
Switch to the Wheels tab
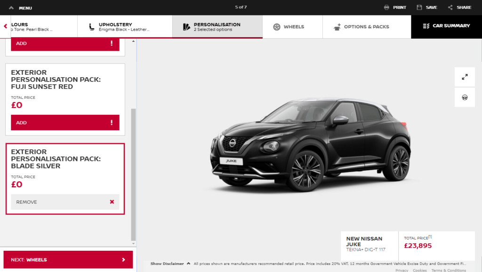293,27
